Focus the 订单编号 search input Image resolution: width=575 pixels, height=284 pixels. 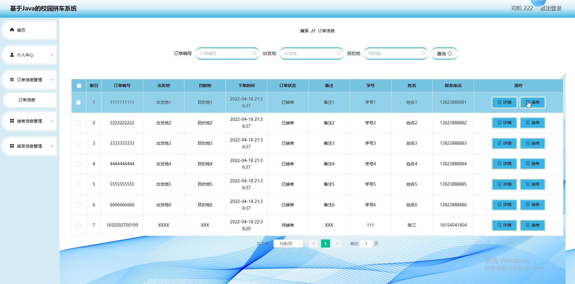point(227,54)
